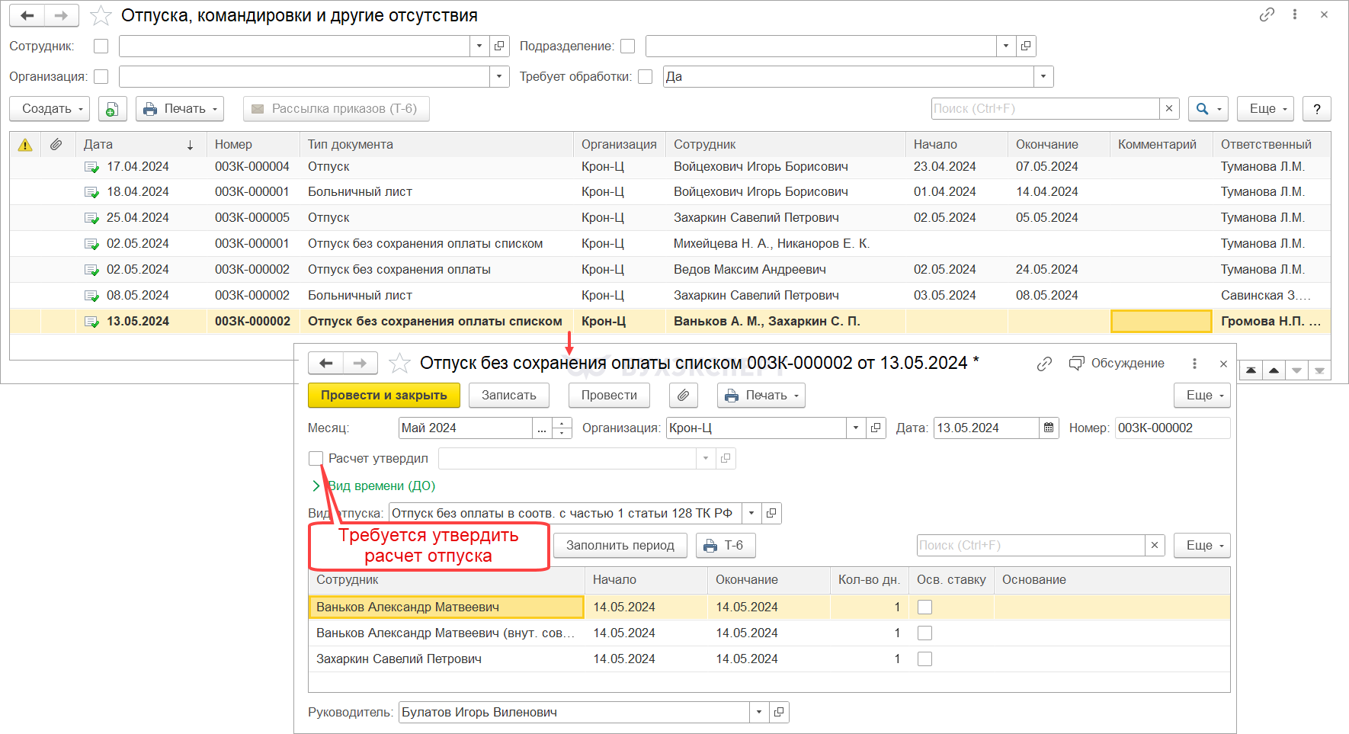Screen dimensions: 1349x734
Task: Check Осв. ставку for Захаркин Савелий Петрович
Action: point(924,659)
